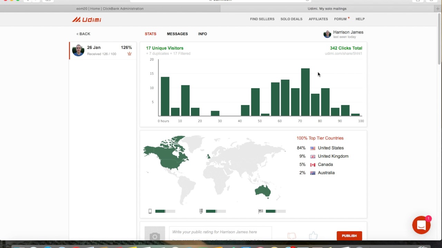This screenshot has width=442, height=248.
Task: Click the tallest chart bar near 70 hours
Action: (305, 92)
